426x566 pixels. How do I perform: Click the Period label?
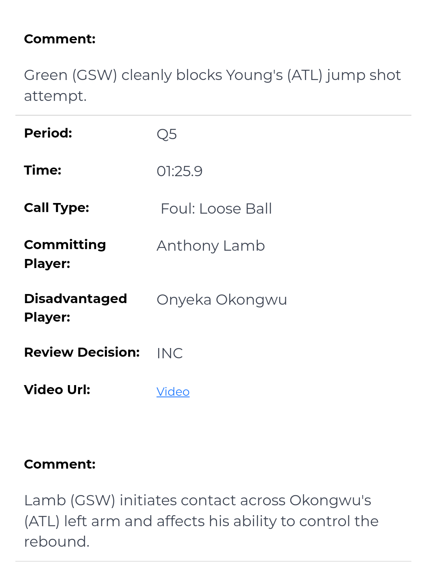48,133
